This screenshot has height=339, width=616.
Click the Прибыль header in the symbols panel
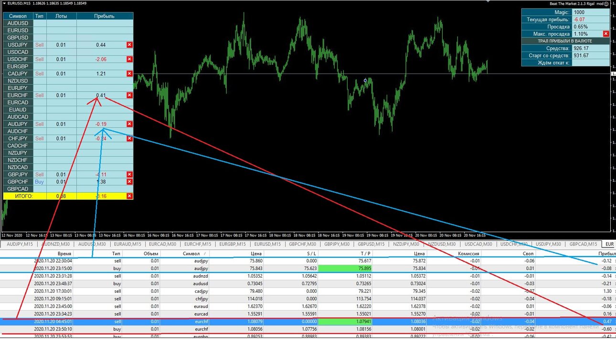click(105, 16)
